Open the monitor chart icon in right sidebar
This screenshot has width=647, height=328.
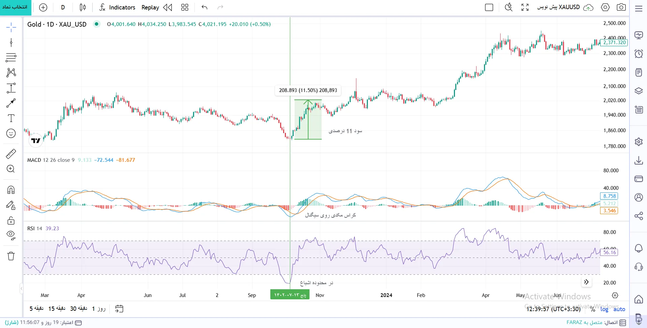point(639,35)
